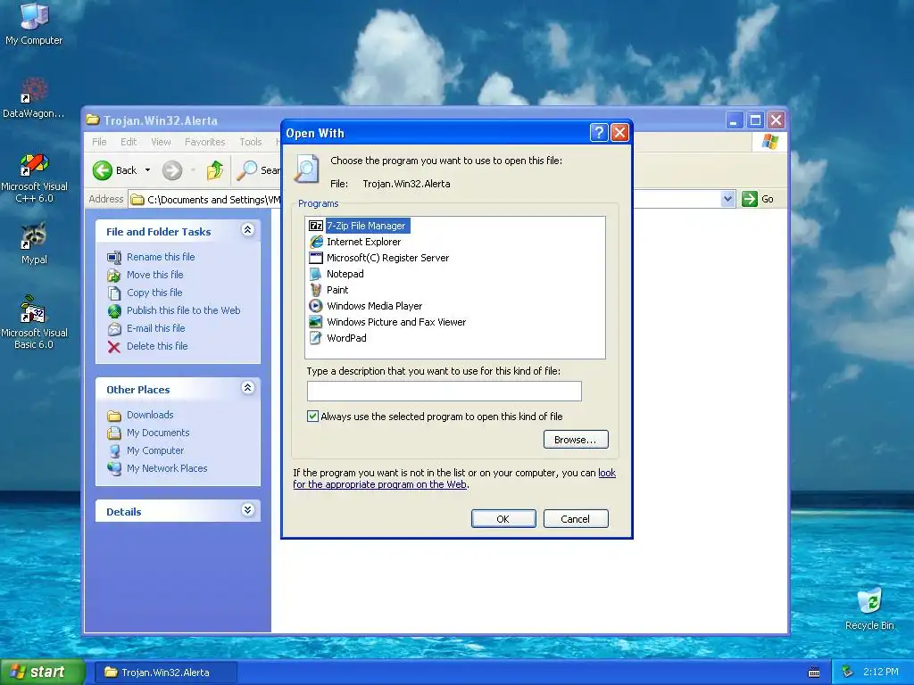Choose the WordPad icon in the list
Screen dimensions: 914x685
click(x=316, y=338)
